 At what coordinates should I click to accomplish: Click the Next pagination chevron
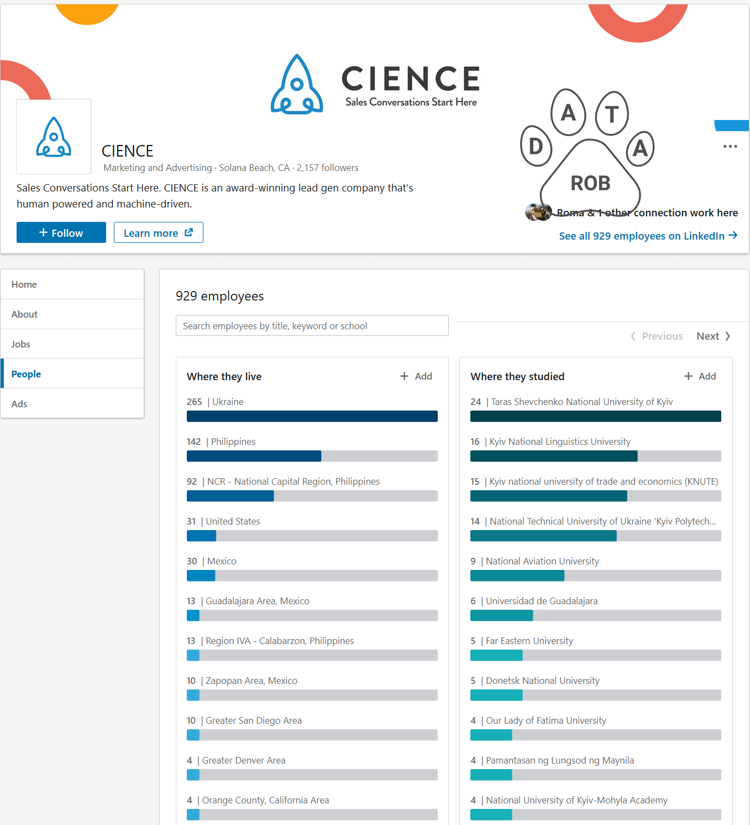(727, 336)
